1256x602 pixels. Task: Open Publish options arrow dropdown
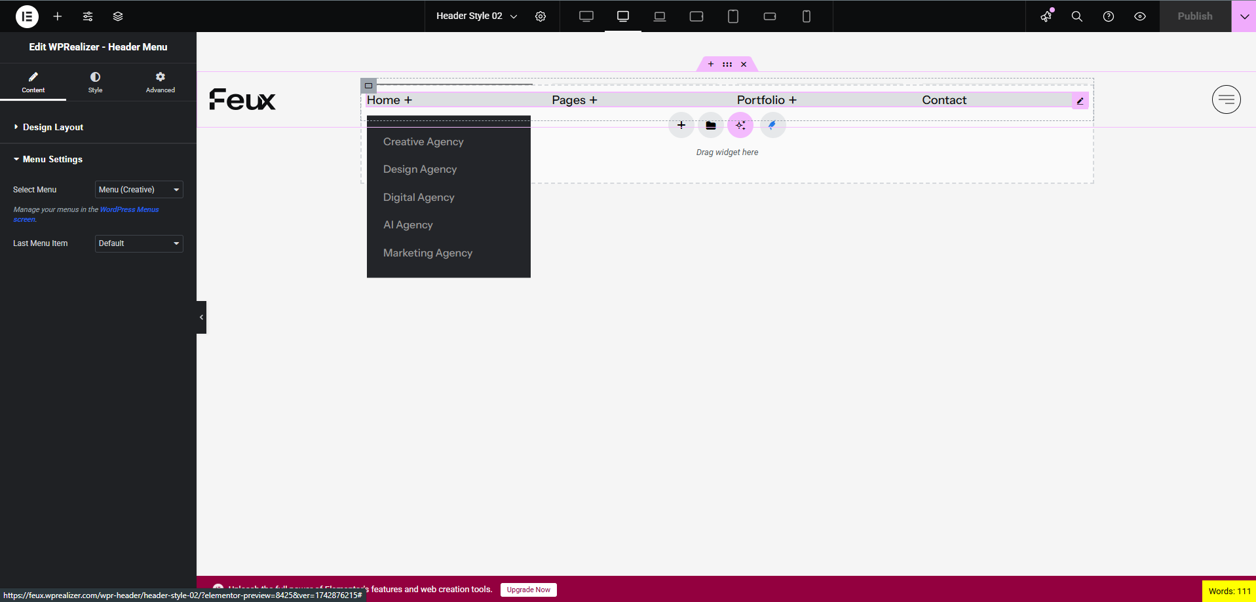tap(1244, 16)
